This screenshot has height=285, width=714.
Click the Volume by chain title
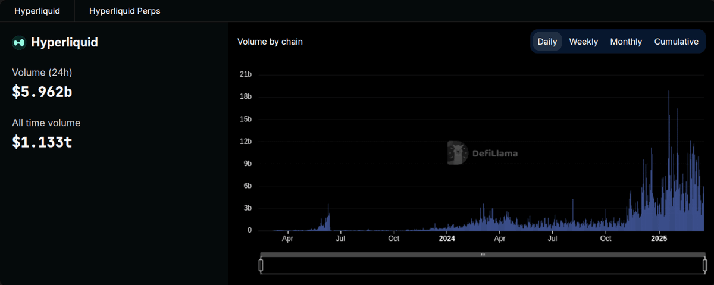tap(270, 42)
